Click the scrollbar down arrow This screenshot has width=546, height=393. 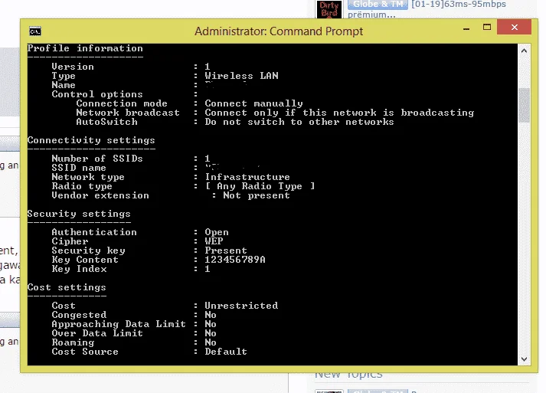point(524,359)
